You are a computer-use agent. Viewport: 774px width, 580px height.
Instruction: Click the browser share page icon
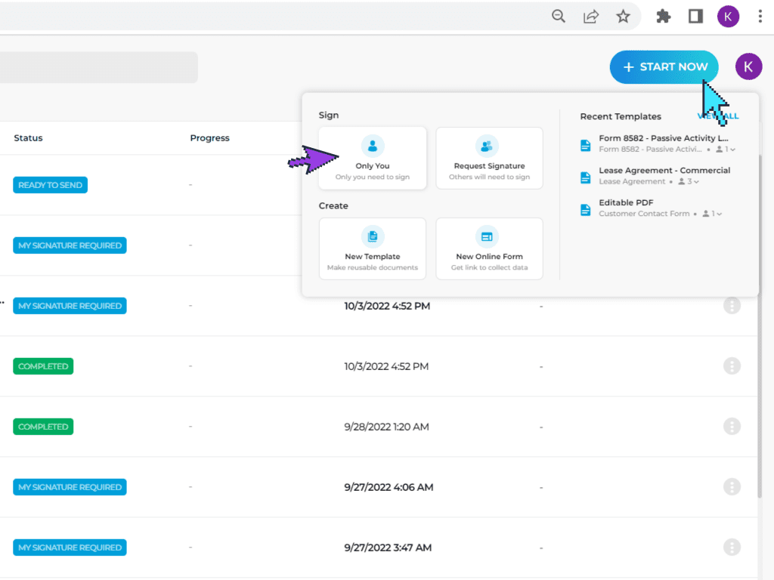(591, 17)
